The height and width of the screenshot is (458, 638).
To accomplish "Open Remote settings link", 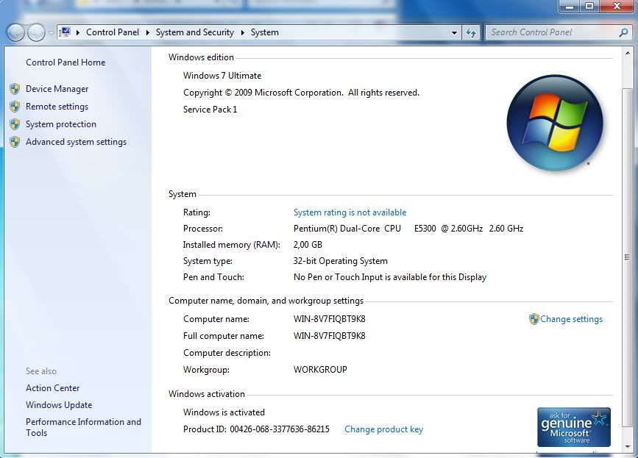I will tap(57, 107).
